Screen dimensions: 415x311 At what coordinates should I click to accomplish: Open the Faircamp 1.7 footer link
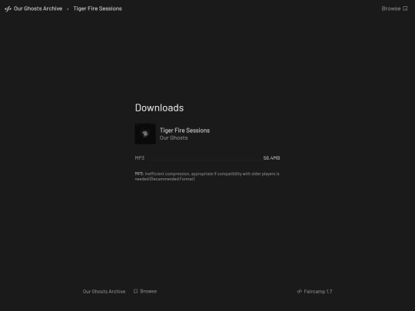click(x=314, y=292)
